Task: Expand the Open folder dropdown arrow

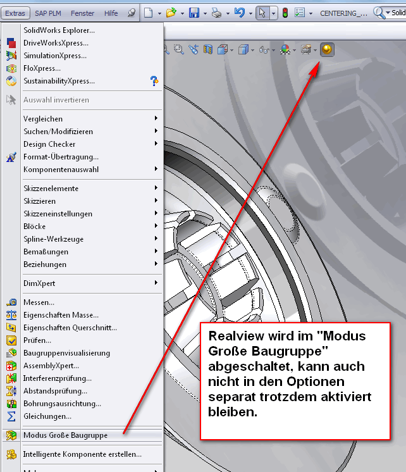Action: pyautogui.click(x=182, y=13)
